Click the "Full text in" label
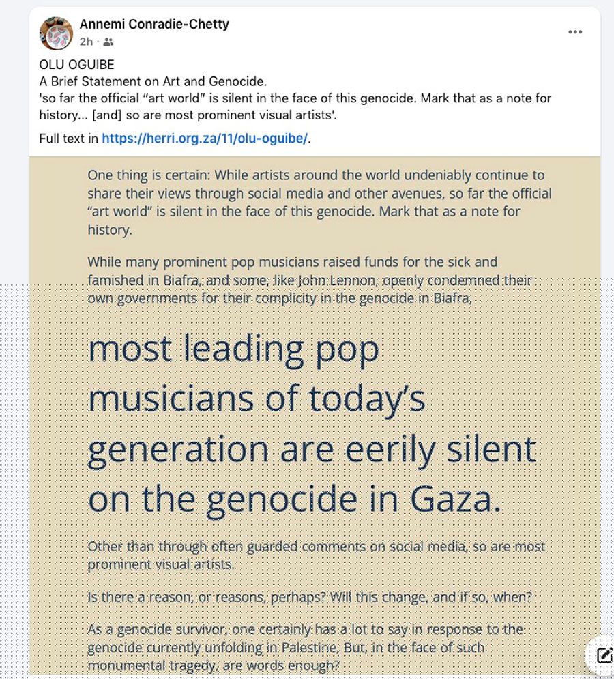 tap(69, 139)
